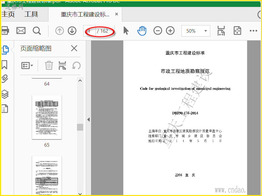Click the title 市政工程地质勘察规范
The height and width of the screenshot is (196, 262).
[185, 71]
